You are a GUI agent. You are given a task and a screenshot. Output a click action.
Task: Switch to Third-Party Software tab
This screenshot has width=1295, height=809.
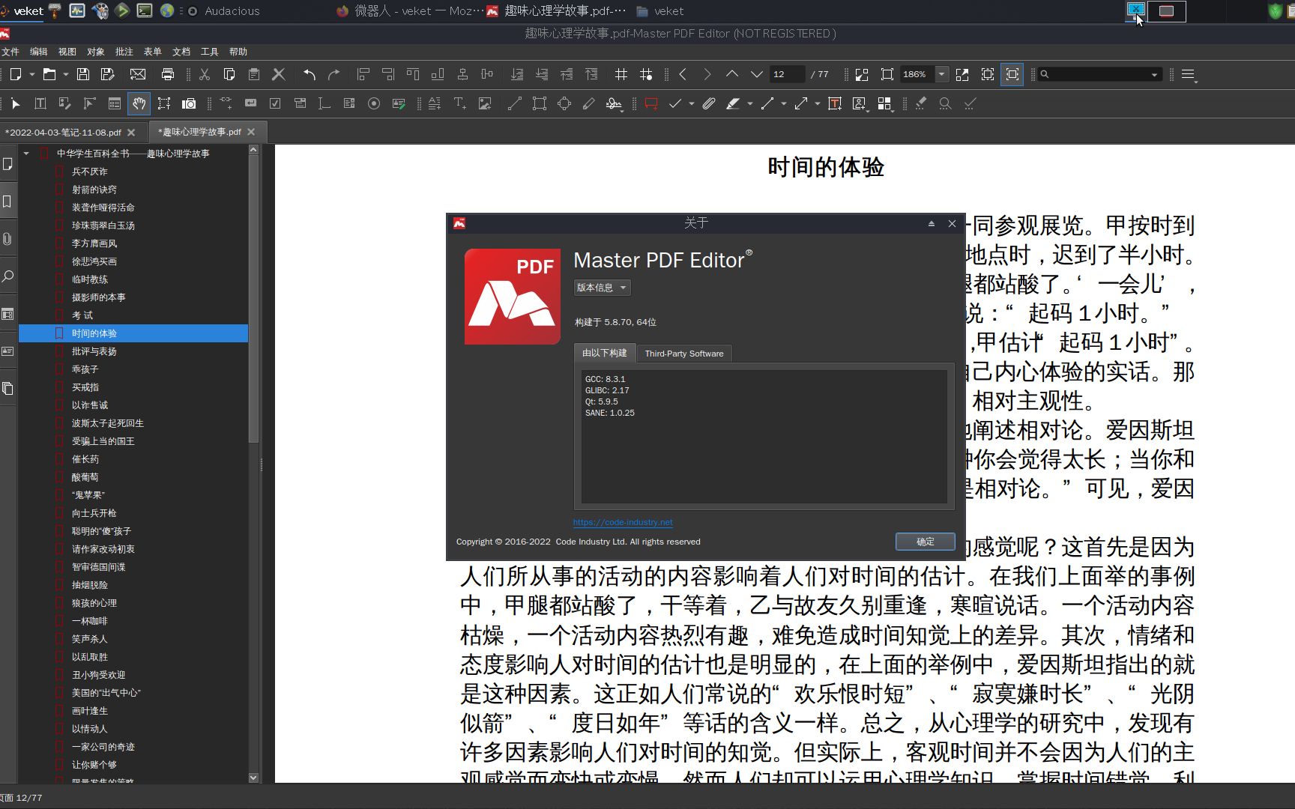pyautogui.click(x=684, y=354)
